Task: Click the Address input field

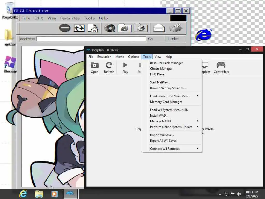Action: pos(91,39)
